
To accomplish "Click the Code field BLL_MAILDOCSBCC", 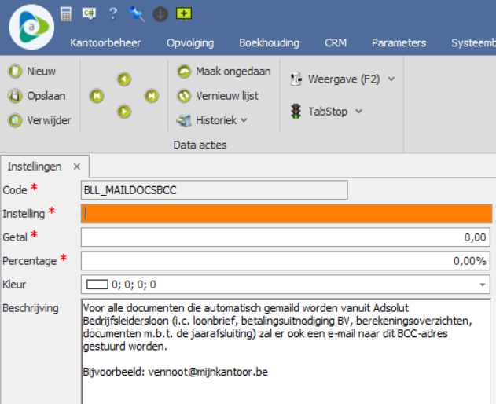I will (214, 190).
